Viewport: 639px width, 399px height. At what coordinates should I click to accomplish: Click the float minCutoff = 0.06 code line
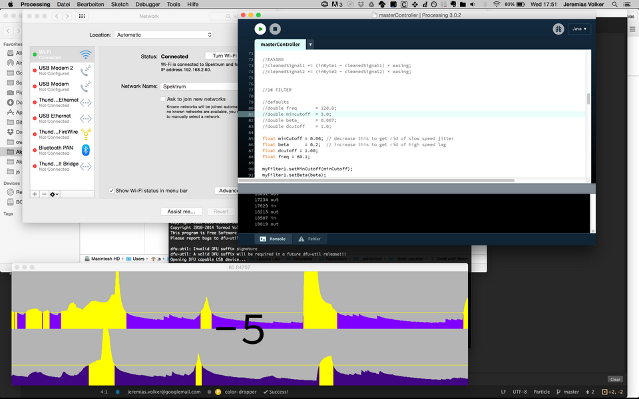click(358, 138)
